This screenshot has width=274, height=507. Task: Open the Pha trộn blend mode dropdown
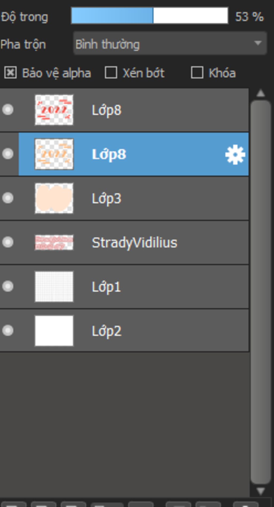click(x=170, y=44)
